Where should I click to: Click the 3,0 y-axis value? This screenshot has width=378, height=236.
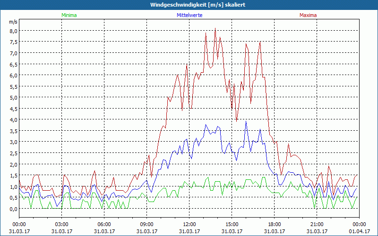(14, 142)
